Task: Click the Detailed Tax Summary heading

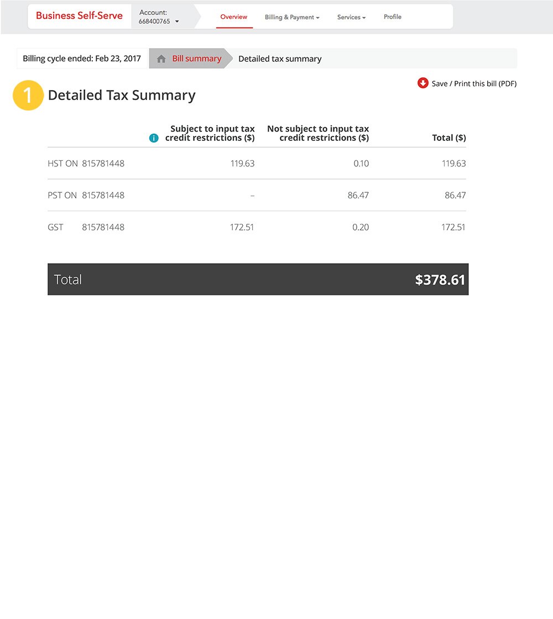Action: pyautogui.click(x=122, y=95)
